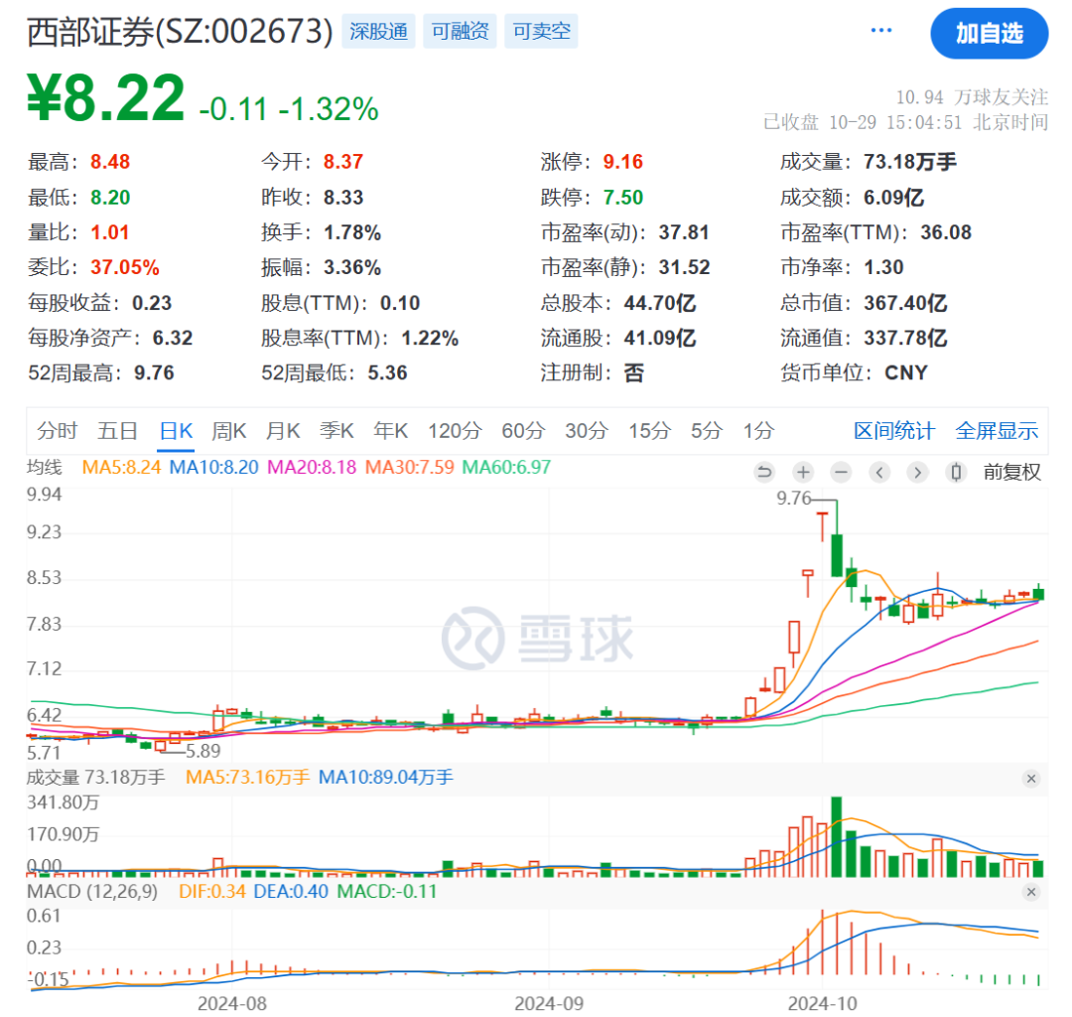The height and width of the screenshot is (1017, 1072).
Task: Pan the chart left using the left arrow icon
Action: pyautogui.click(x=879, y=473)
